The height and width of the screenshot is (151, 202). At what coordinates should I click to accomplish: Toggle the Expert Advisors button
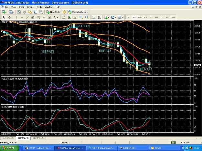(x=78, y=12)
